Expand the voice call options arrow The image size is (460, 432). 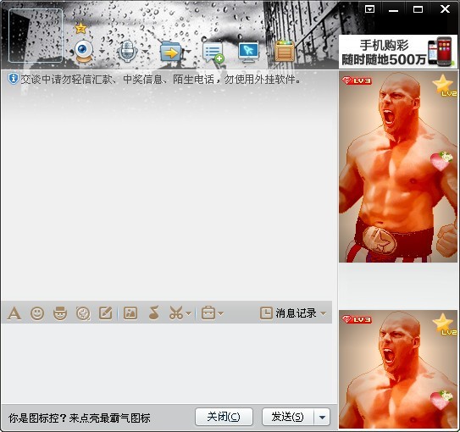tap(145, 52)
